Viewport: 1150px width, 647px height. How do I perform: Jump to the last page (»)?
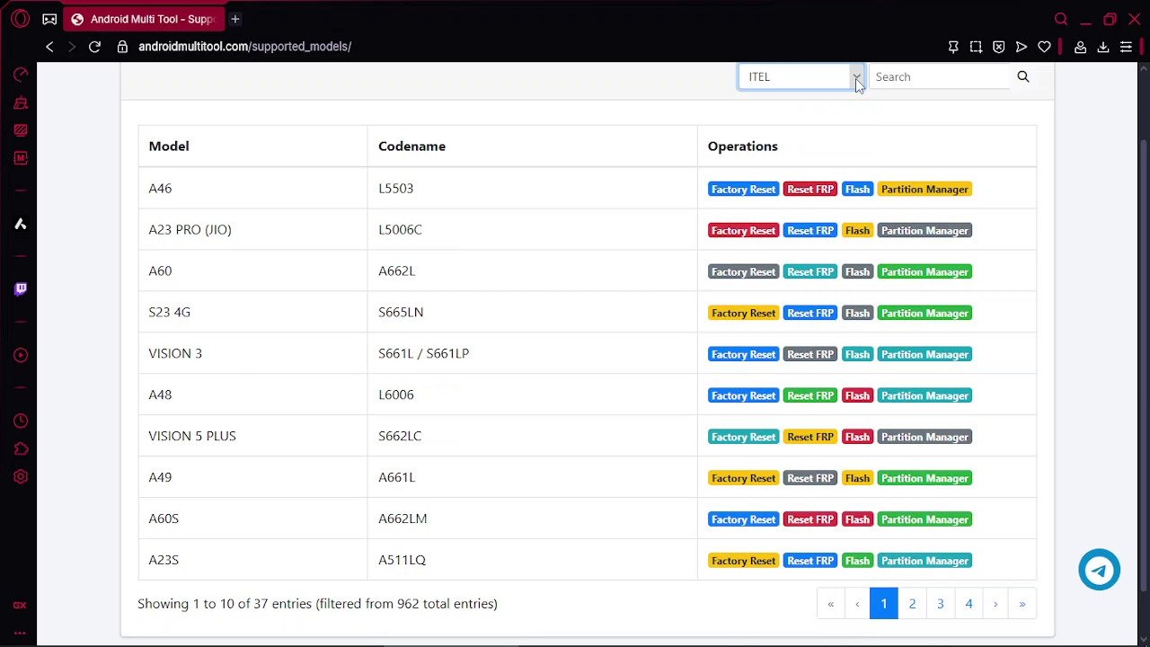coord(1022,604)
